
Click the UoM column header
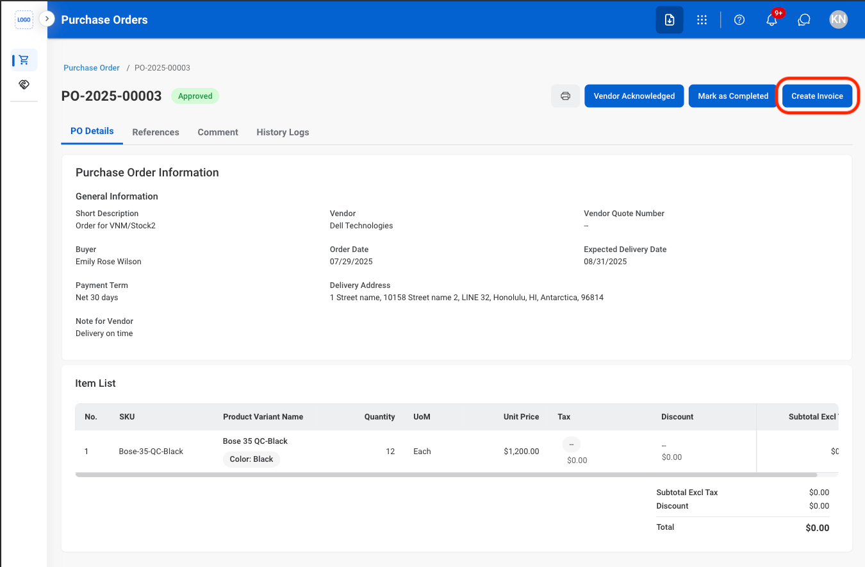[422, 417]
